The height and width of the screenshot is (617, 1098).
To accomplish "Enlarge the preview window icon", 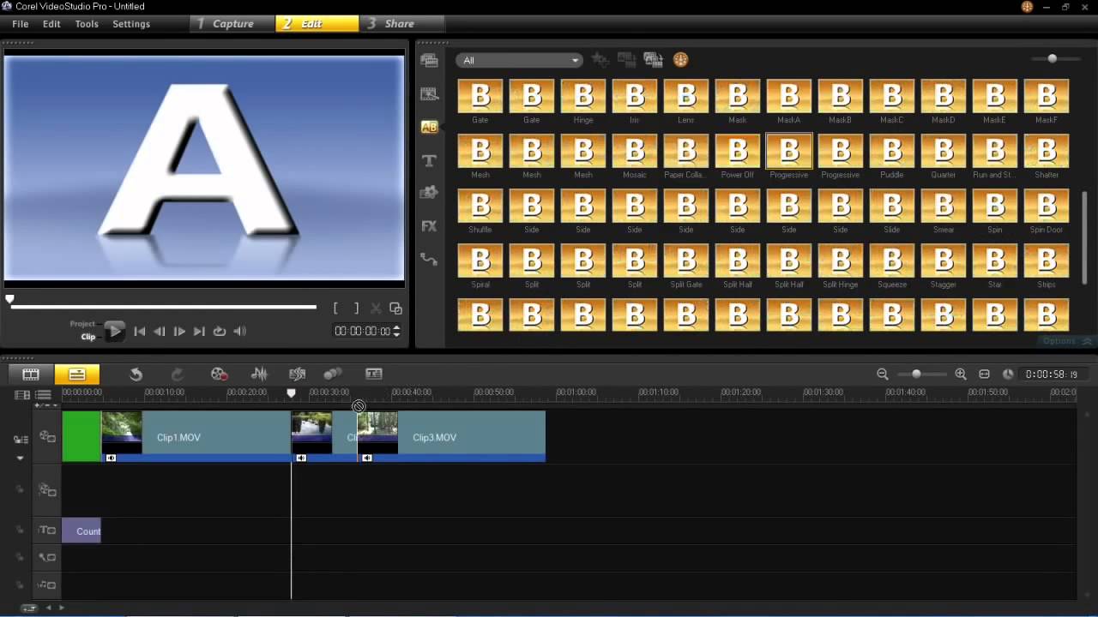I will (395, 308).
